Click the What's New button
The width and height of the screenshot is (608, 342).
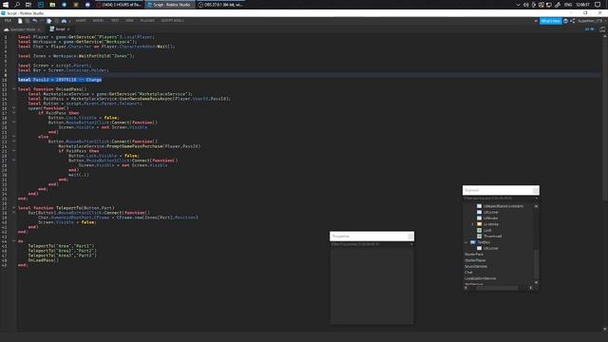click(551, 21)
